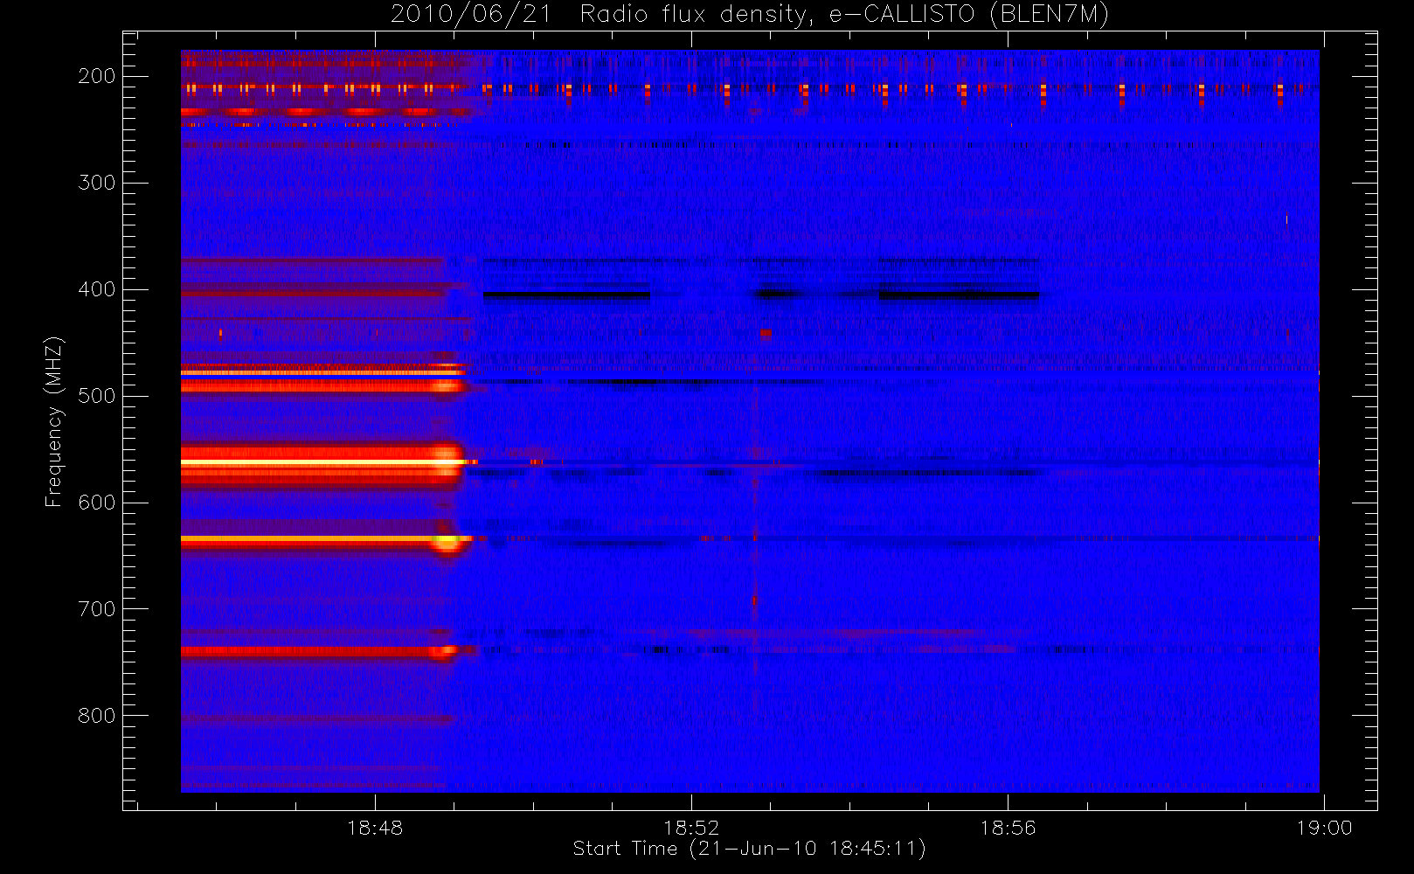Click the 300 frequency tick label

tap(96, 183)
